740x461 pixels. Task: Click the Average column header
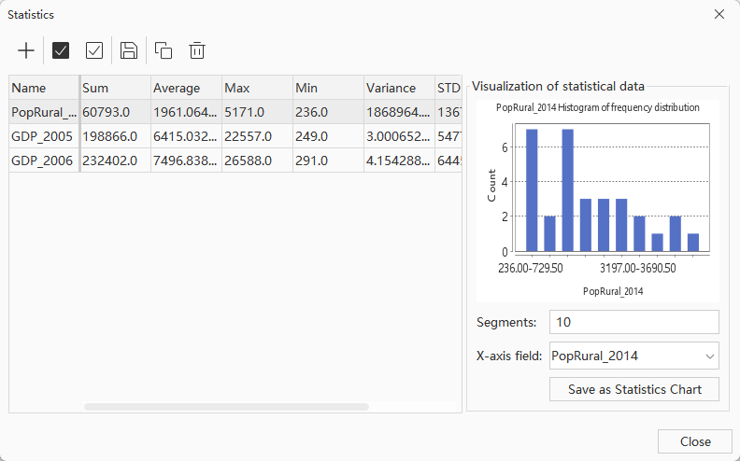click(x=185, y=88)
